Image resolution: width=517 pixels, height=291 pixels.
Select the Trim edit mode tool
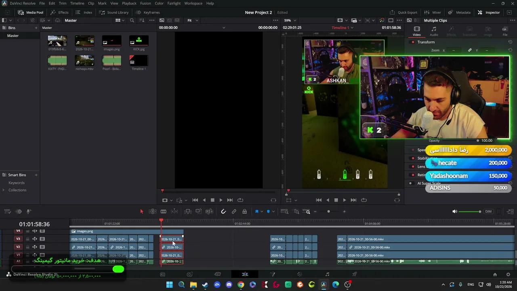click(x=153, y=211)
